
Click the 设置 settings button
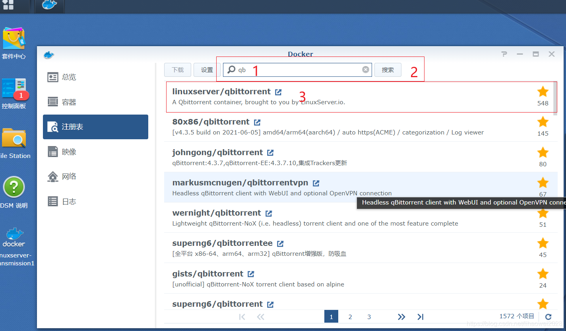pyautogui.click(x=207, y=70)
